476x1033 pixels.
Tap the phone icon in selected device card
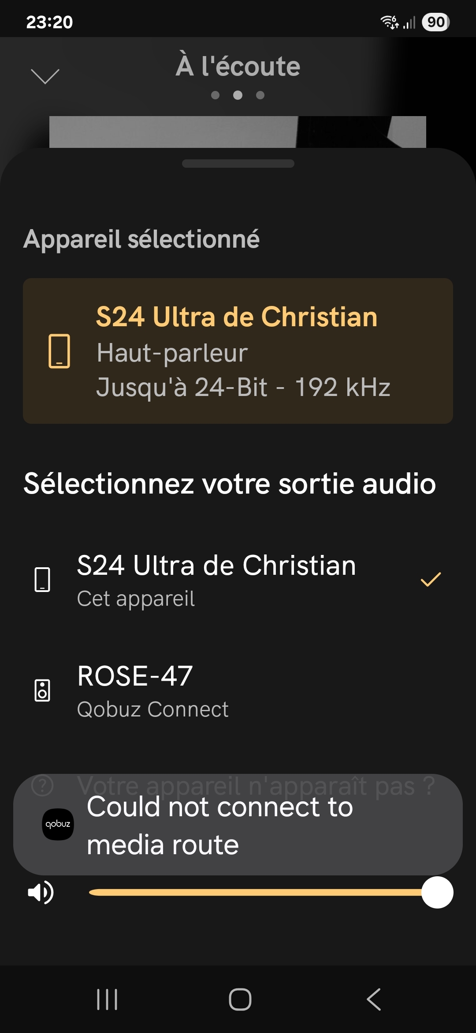coord(59,351)
